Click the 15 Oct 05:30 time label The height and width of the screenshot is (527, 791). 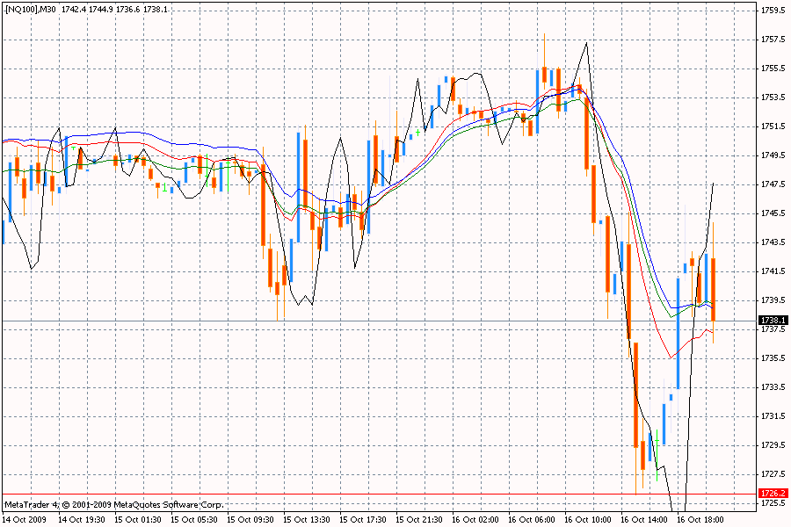coord(194,519)
